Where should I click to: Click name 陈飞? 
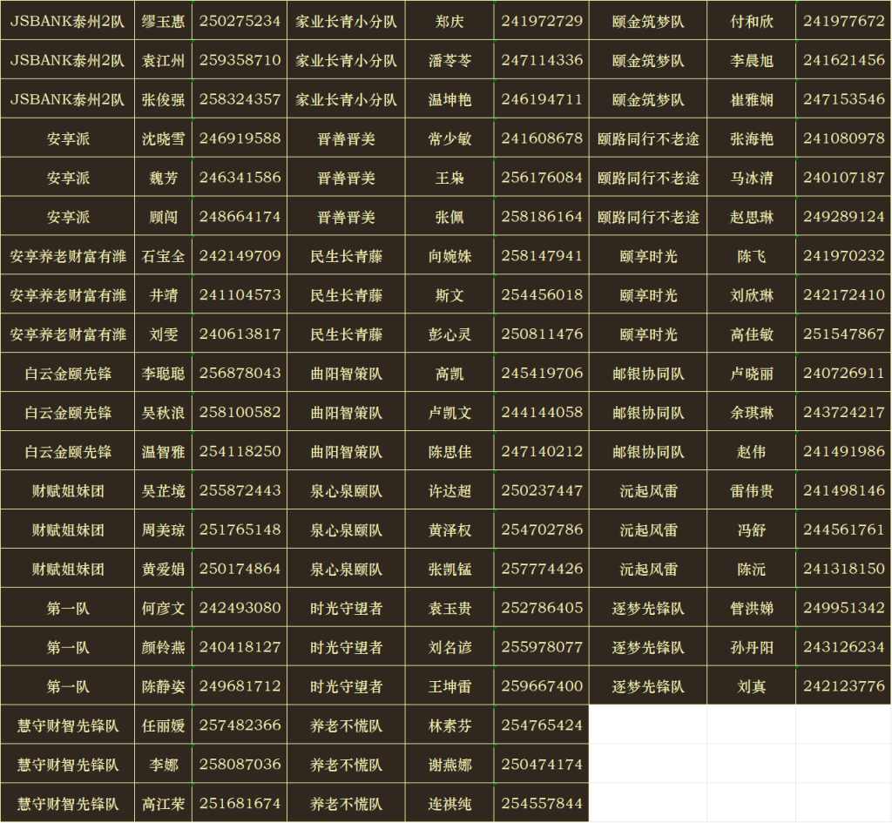pyautogui.click(x=751, y=256)
